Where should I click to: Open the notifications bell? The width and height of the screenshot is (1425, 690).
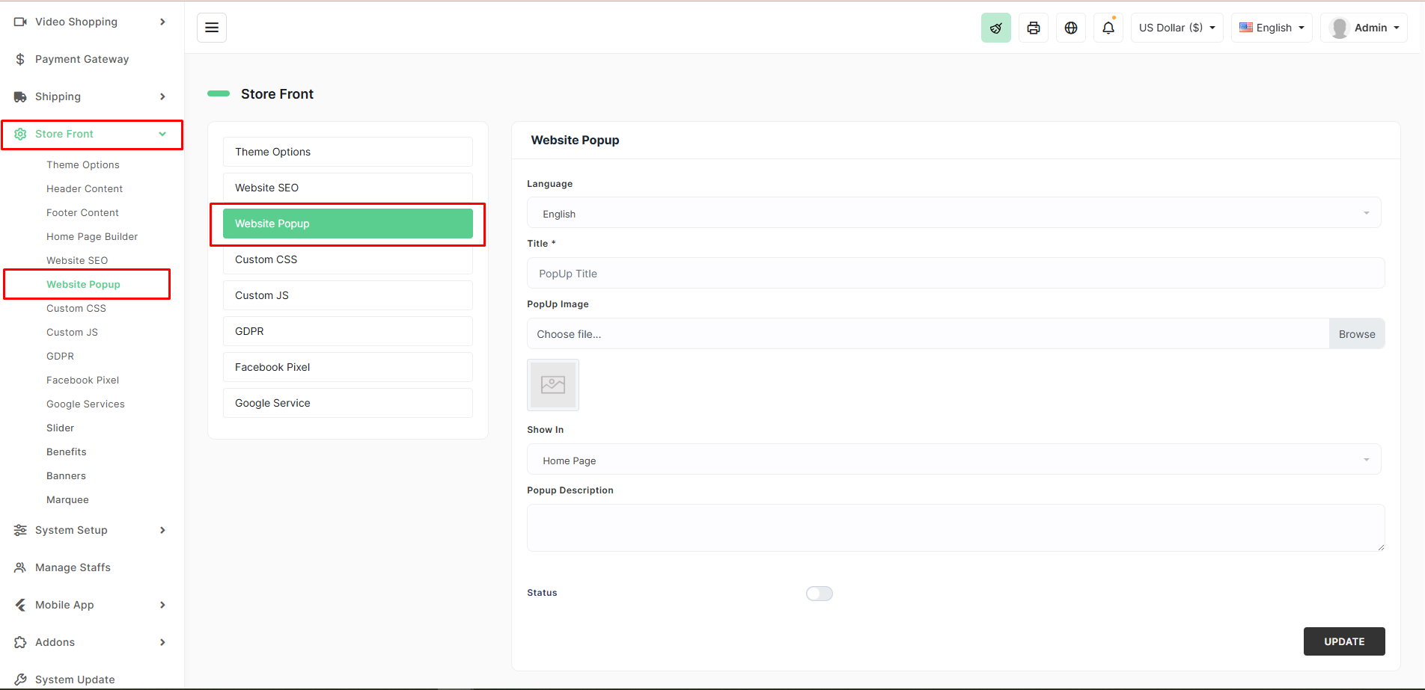(1108, 27)
